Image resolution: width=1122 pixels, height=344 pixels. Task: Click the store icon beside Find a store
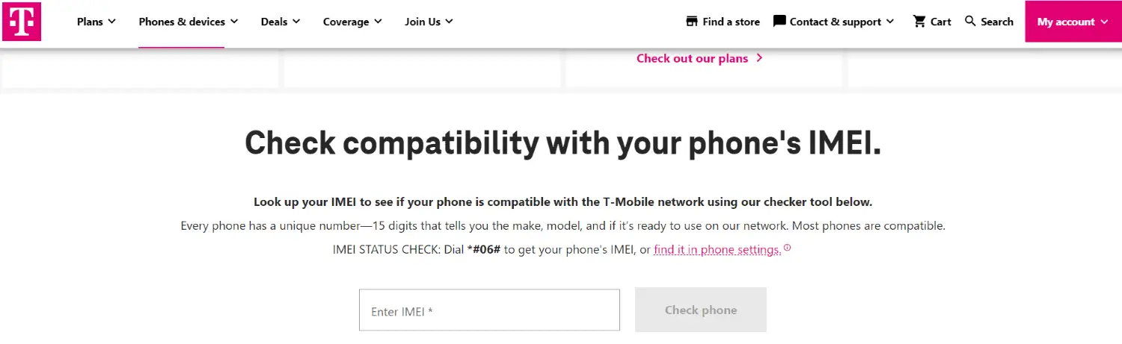click(692, 22)
